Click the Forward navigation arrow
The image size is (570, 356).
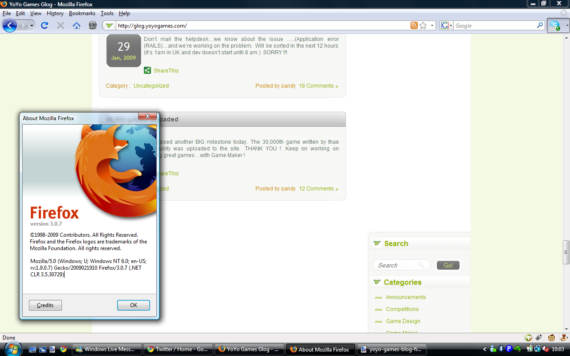(23, 25)
